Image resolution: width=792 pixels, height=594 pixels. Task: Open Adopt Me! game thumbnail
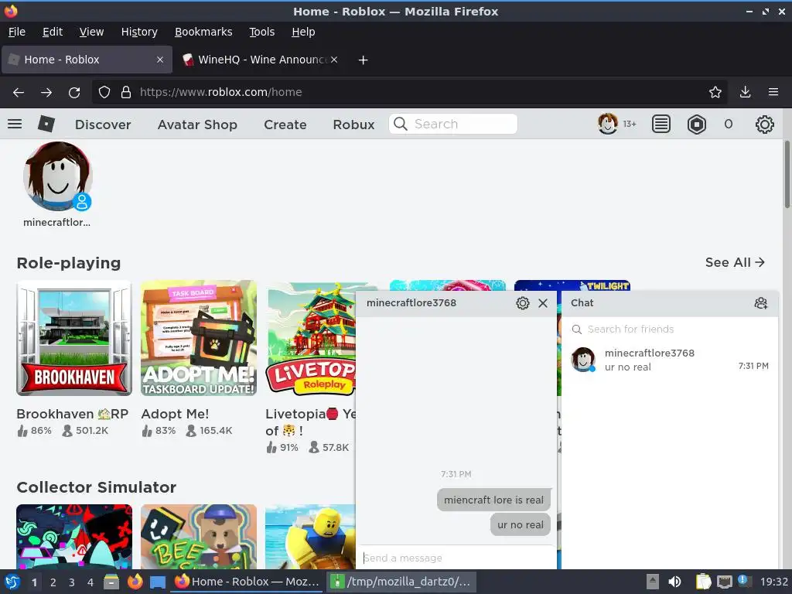point(199,338)
